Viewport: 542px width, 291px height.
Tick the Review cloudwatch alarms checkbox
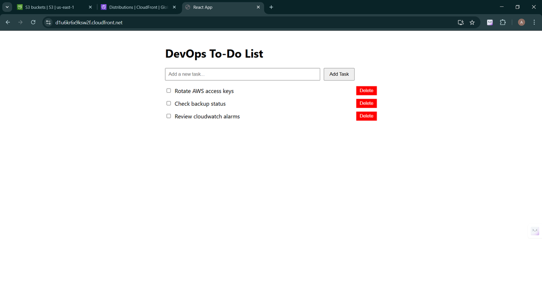[x=169, y=116]
